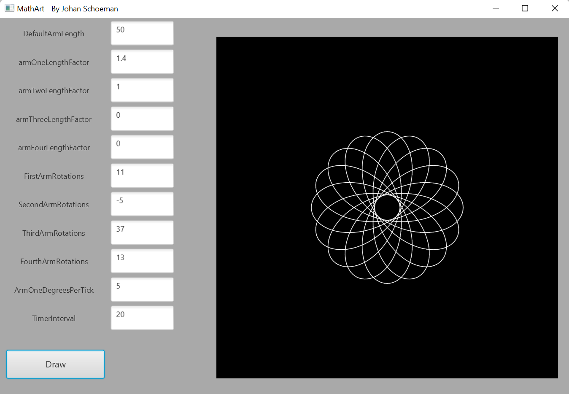This screenshot has width=569, height=394.
Task: Maximize the MathArt window
Action: click(525, 8)
